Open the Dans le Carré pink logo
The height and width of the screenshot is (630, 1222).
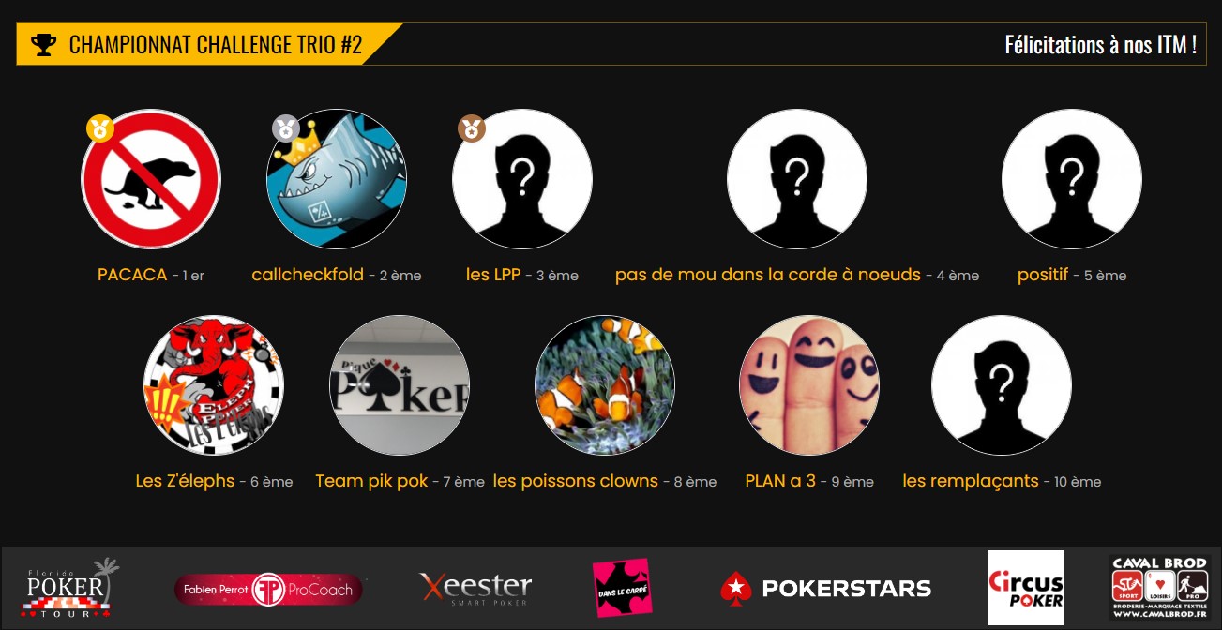point(622,588)
